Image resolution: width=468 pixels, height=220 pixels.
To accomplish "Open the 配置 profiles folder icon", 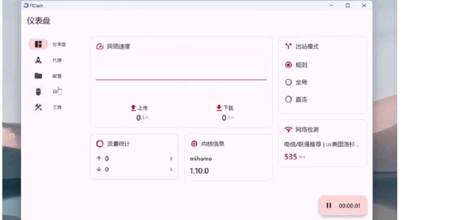I will pyautogui.click(x=38, y=76).
